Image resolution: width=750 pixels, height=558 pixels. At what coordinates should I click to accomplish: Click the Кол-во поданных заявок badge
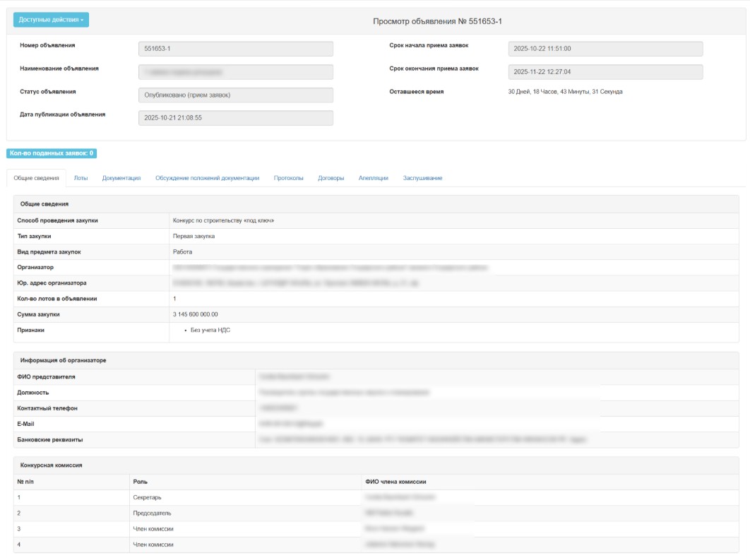coord(52,153)
